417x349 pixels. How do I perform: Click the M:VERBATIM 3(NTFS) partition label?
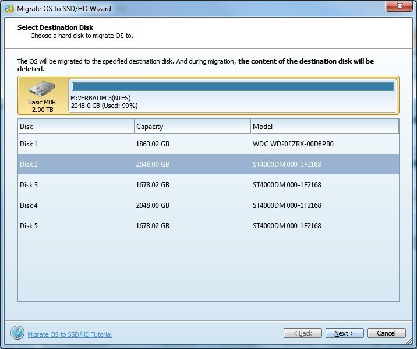[101, 98]
